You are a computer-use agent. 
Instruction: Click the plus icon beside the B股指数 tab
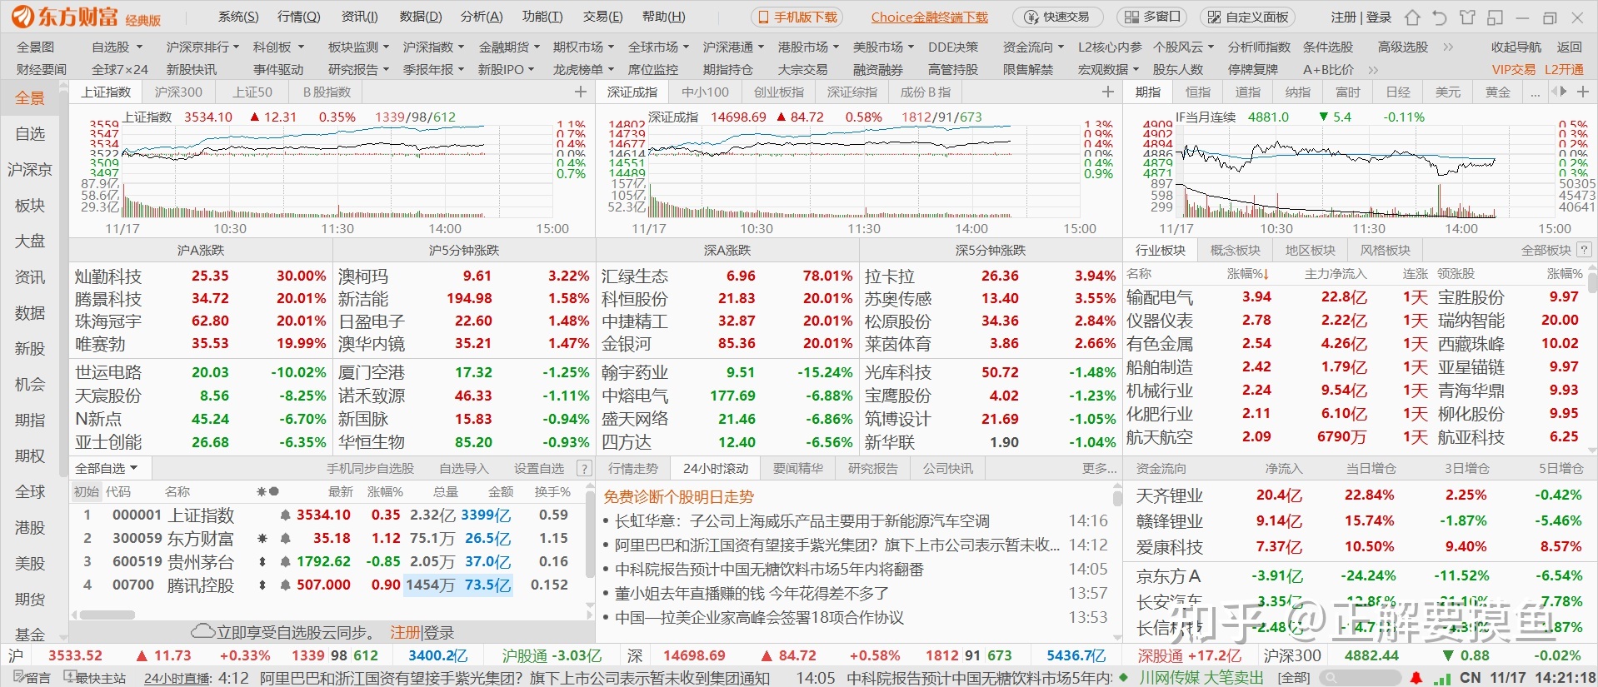(581, 92)
